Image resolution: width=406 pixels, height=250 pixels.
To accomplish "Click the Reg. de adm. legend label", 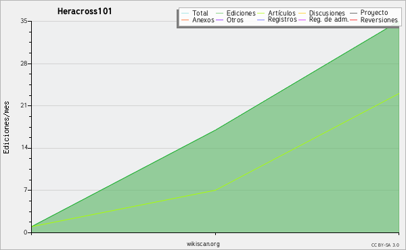I will pos(329,20).
